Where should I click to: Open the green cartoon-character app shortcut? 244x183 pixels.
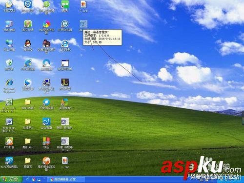click(28, 26)
